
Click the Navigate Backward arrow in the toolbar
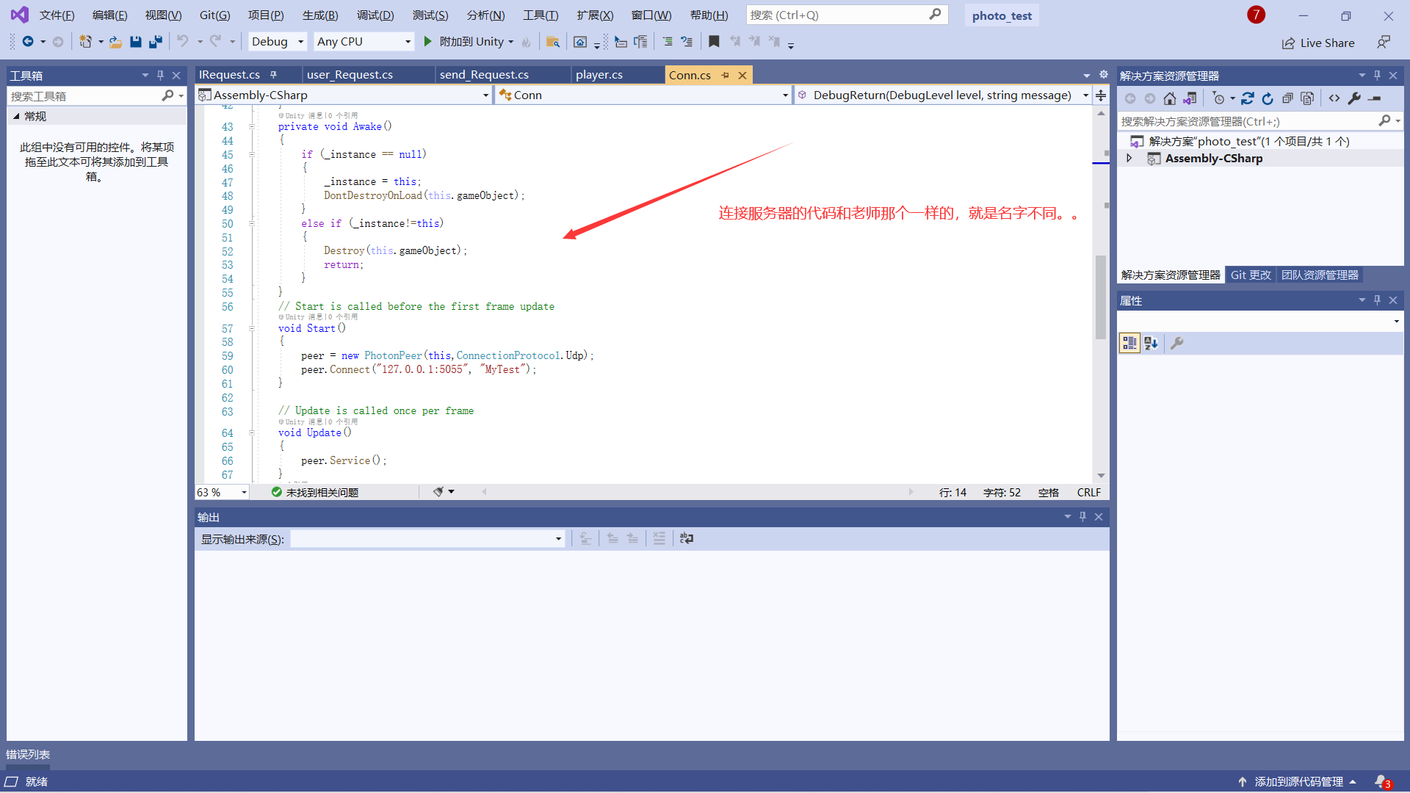coord(28,42)
